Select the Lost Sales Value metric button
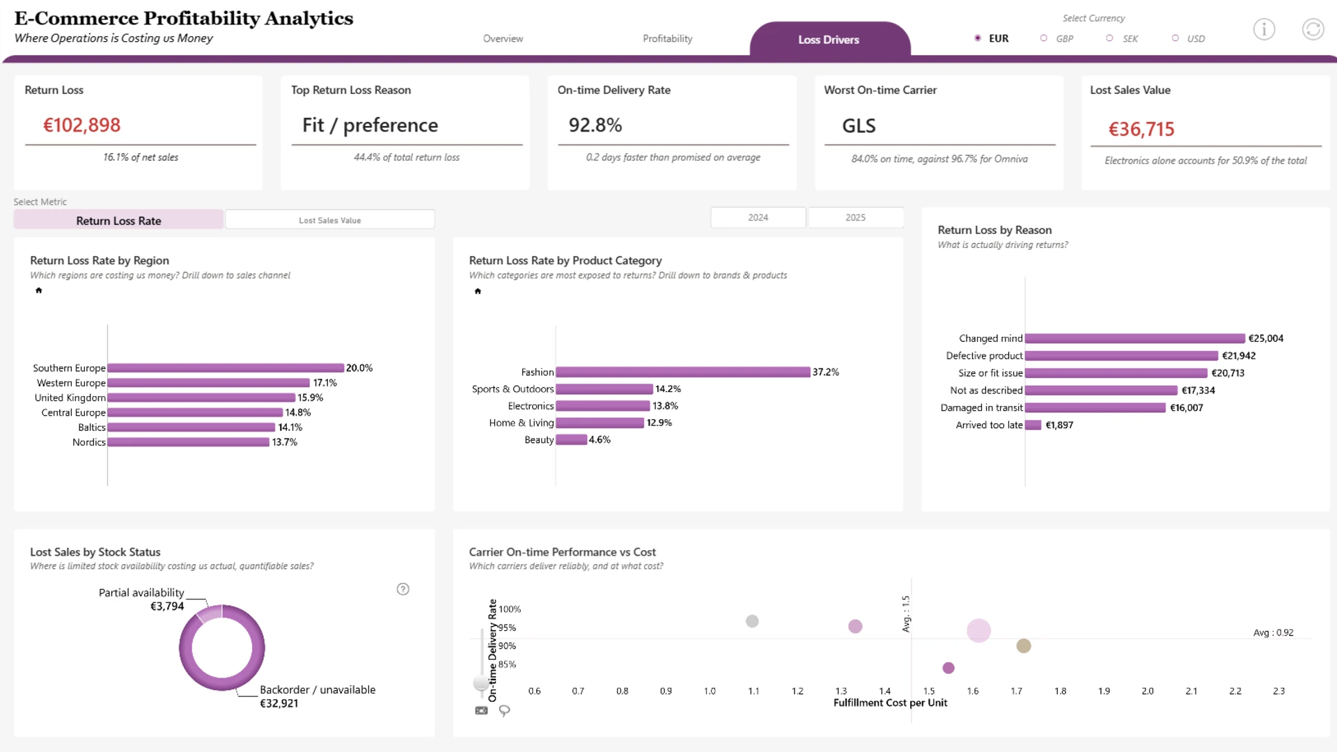The width and height of the screenshot is (1337, 752). 330,220
